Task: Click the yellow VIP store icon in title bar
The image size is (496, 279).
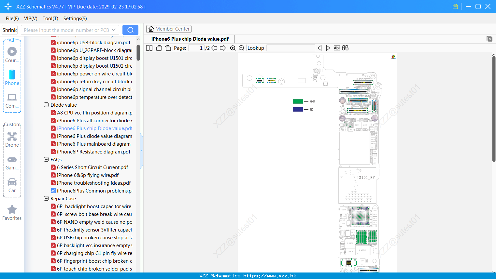Action: [x=455, y=7]
